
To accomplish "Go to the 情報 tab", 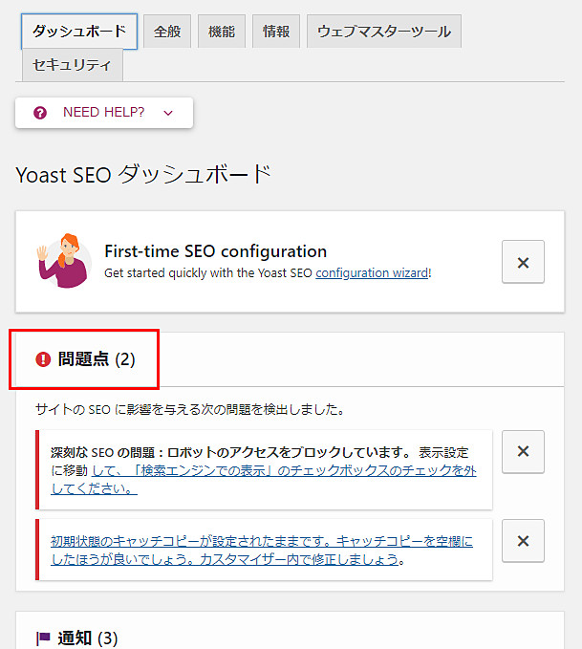I will (276, 31).
